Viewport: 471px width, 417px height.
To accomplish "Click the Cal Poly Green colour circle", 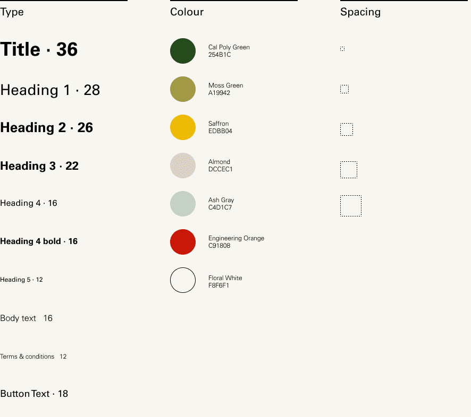I will pos(183,51).
